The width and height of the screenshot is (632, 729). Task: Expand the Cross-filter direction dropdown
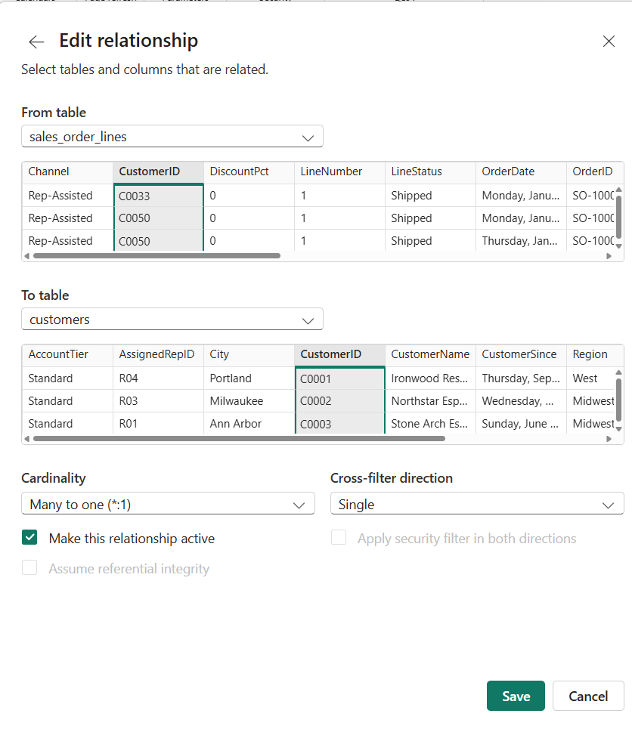pos(477,504)
